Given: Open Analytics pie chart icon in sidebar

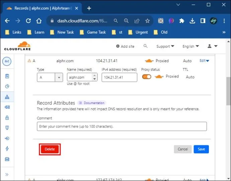Looking at the screenshot, I should pyautogui.click(x=7, y=86).
